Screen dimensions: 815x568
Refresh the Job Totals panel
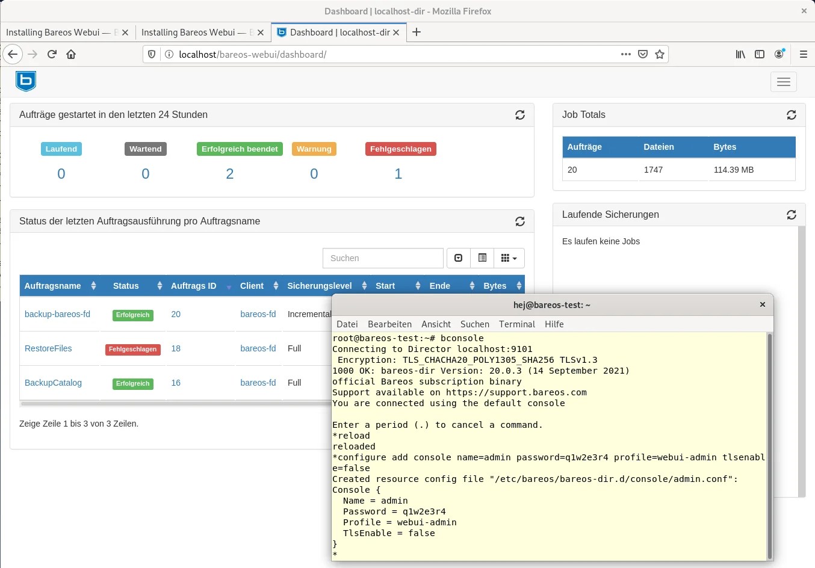[x=792, y=115]
